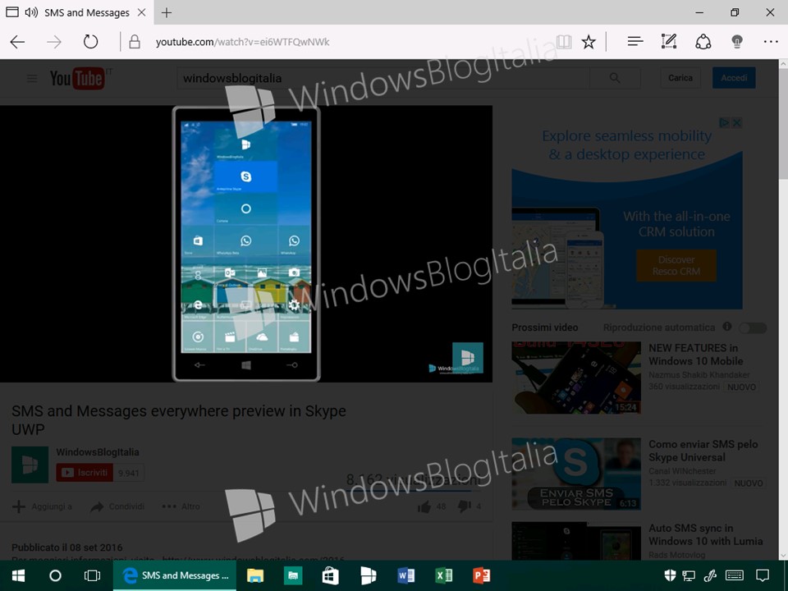Click Pubblicato il 08 set 2016 text
The image size is (788, 591).
point(66,547)
